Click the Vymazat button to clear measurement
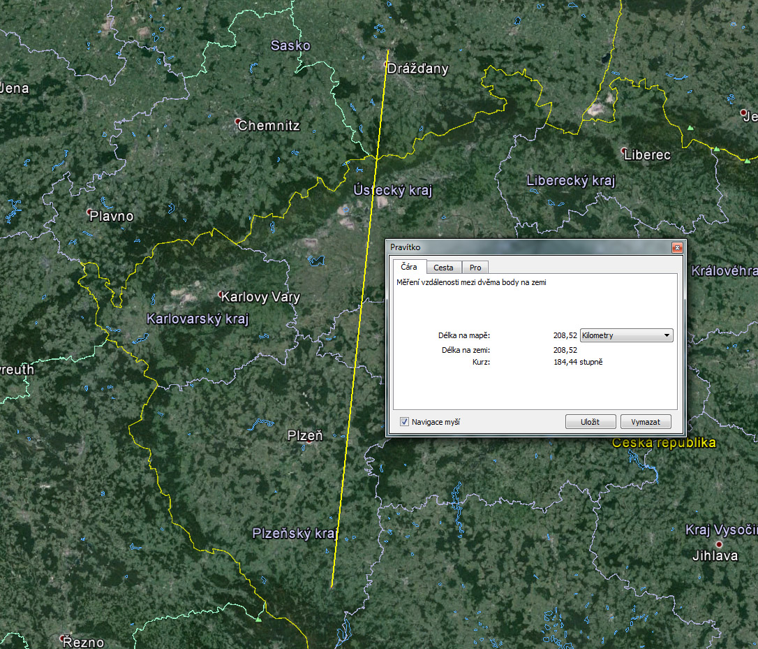The width and height of the screenshot is (758, 649). (646, 422)
